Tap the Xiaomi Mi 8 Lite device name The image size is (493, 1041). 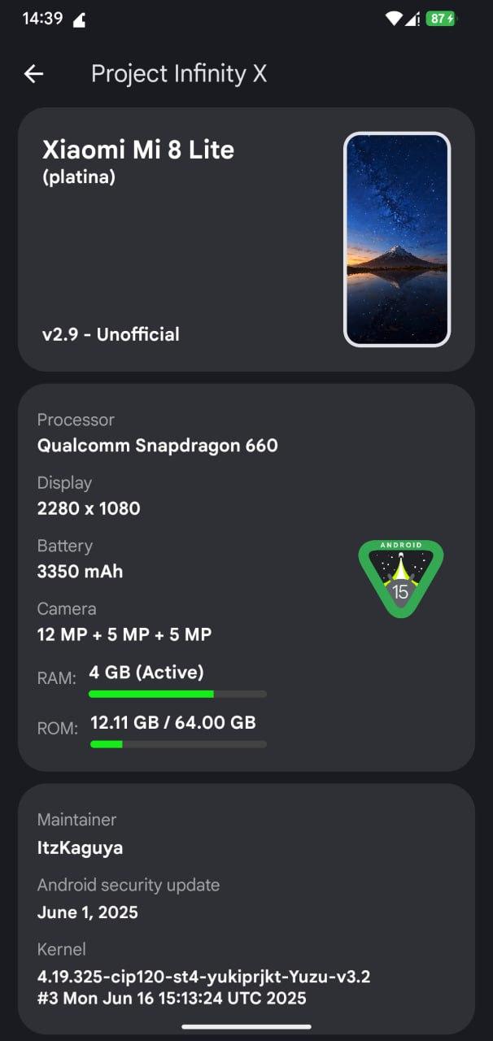(x=138, y=150)
